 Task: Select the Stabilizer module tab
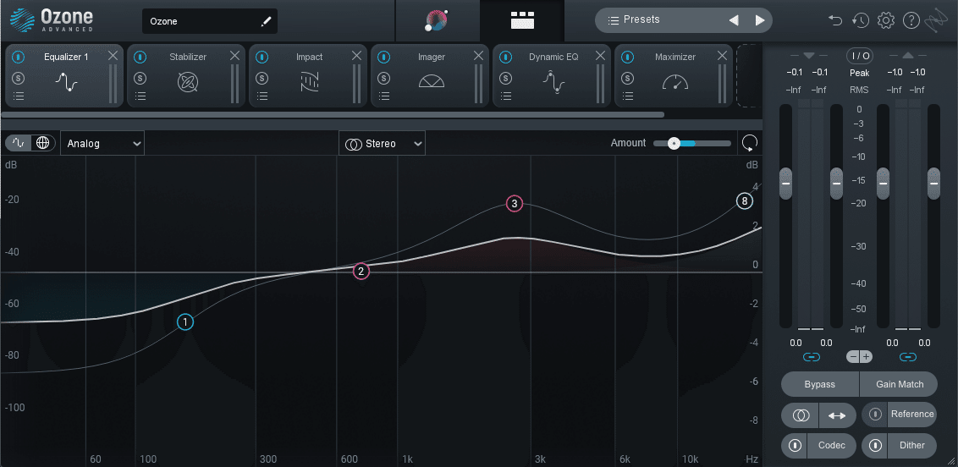point(188,76)
